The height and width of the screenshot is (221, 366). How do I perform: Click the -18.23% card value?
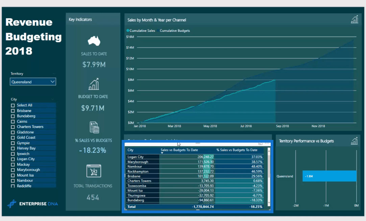tap(93, 150)
